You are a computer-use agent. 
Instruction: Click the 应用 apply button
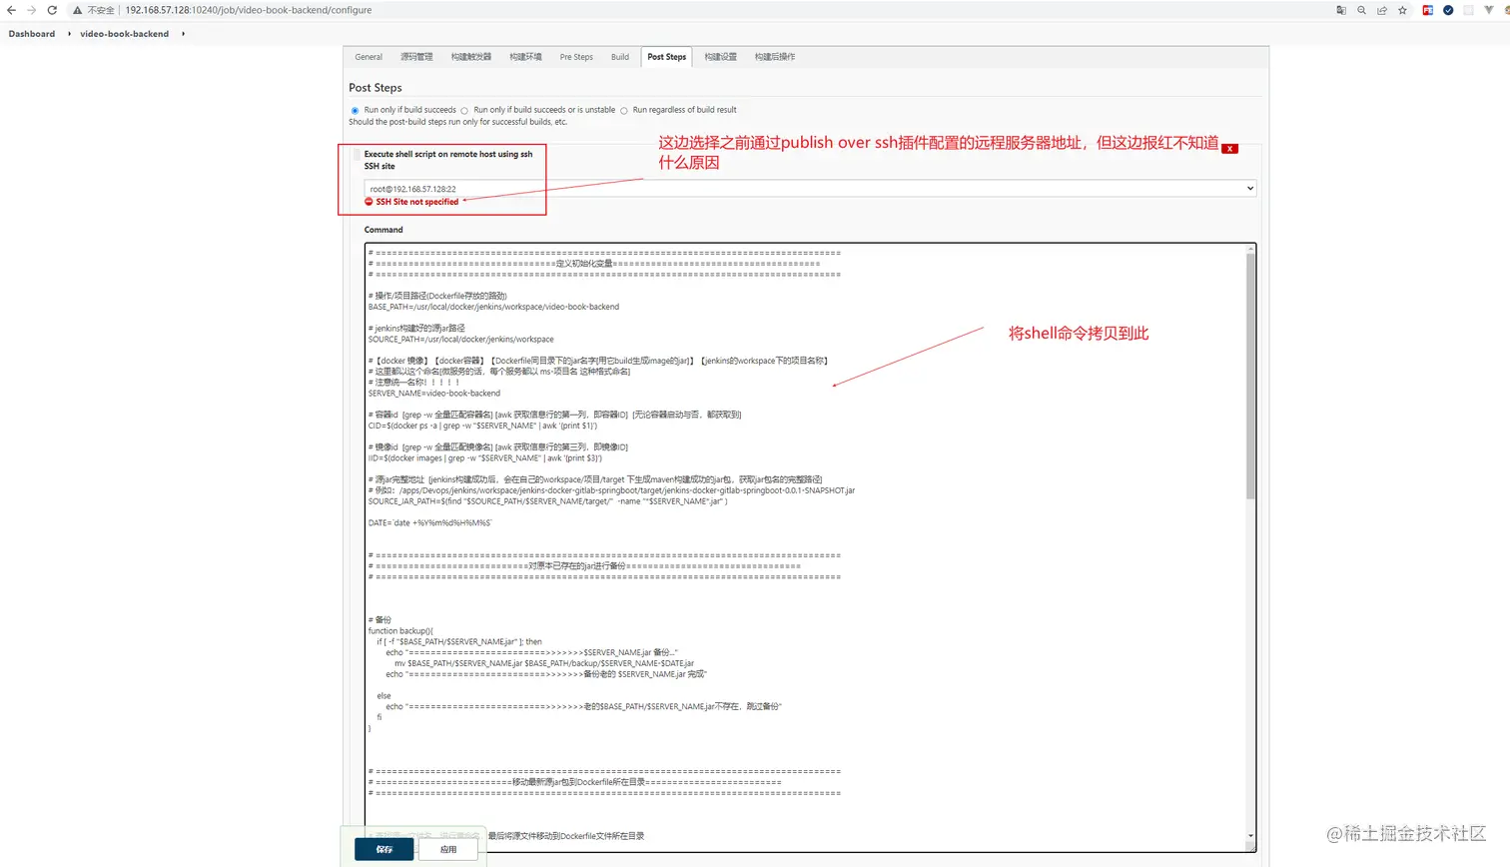[448, 849]
